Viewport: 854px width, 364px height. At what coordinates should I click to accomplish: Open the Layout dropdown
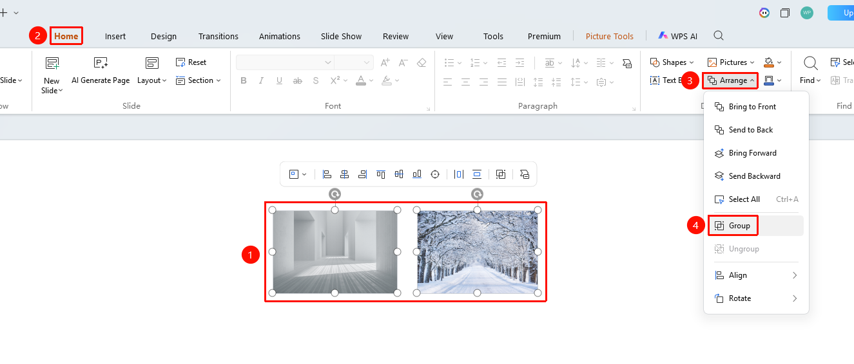[152, 80]
